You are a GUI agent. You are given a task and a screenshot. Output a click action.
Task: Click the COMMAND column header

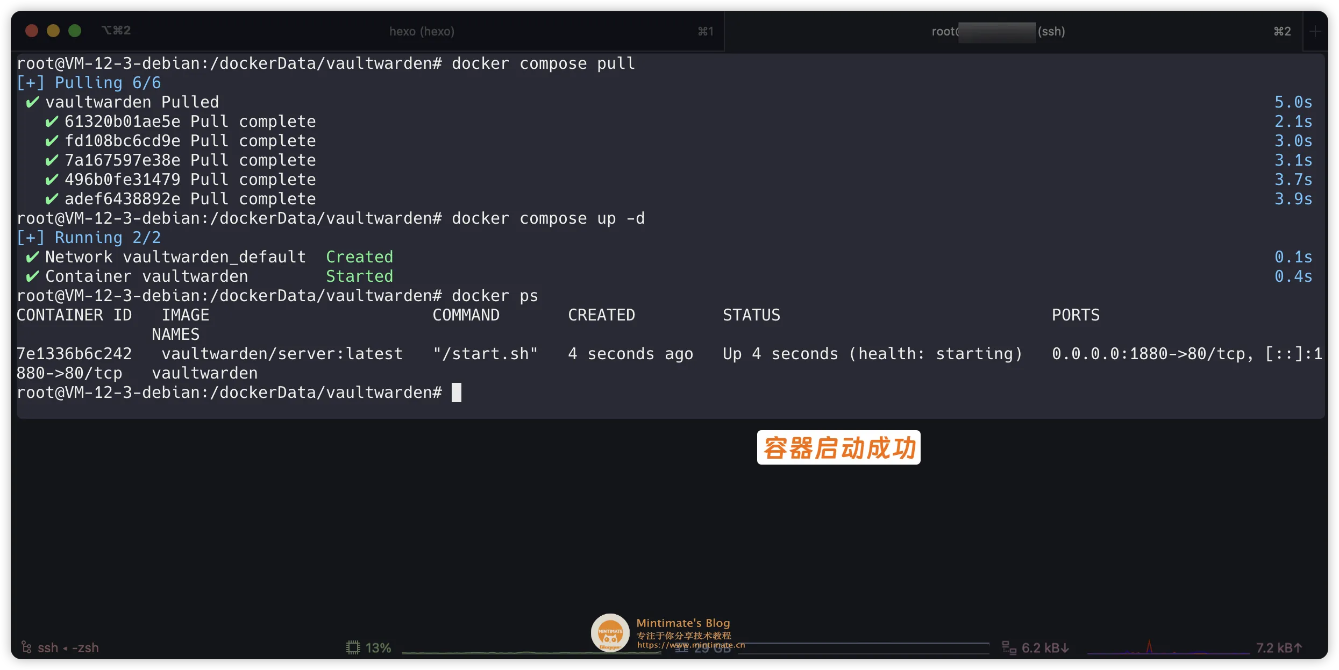pos(466,315)
